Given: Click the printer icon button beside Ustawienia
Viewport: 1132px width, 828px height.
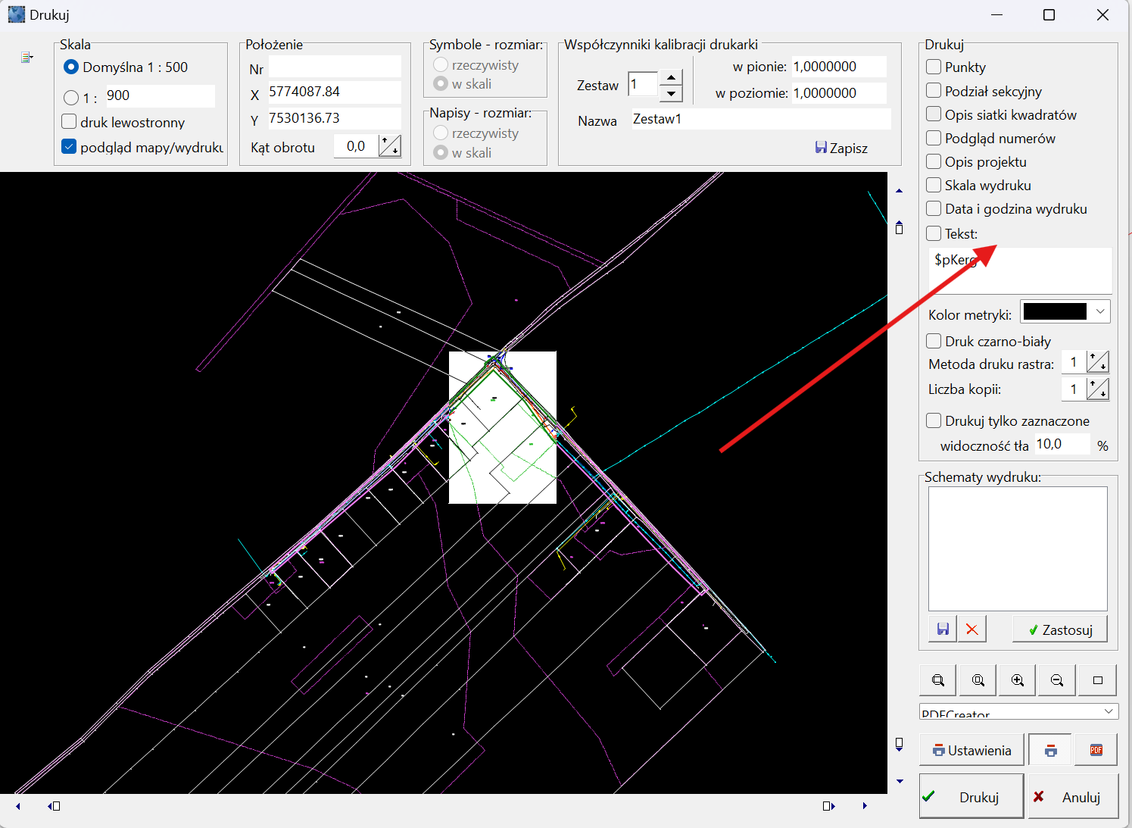Looking at the screenshot, I should pyautogui.click(x=1050, y=750).
